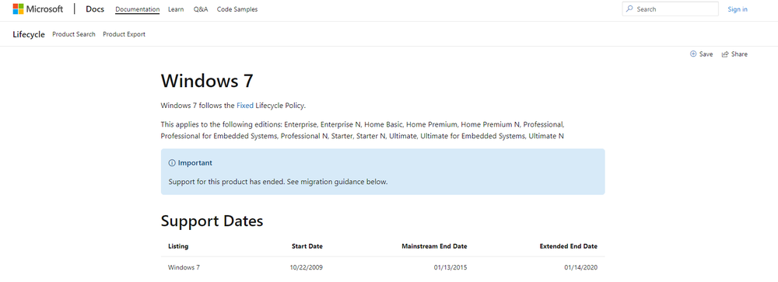
Task: Select the Windows 7 table cell
Action: [x=184, y=267]
